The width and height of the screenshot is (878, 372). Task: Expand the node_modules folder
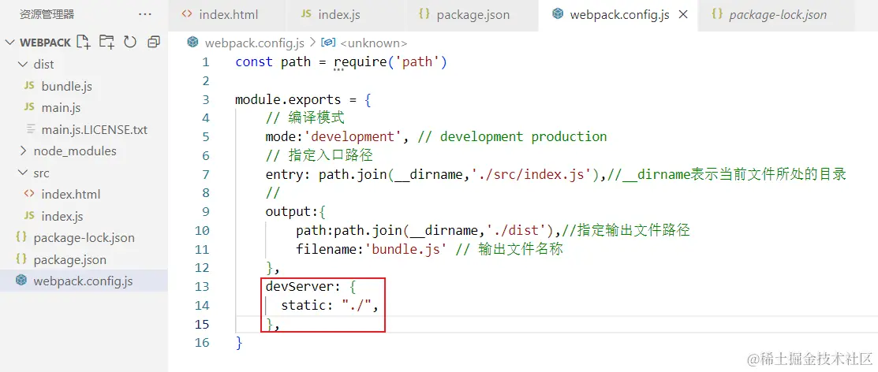23,151
